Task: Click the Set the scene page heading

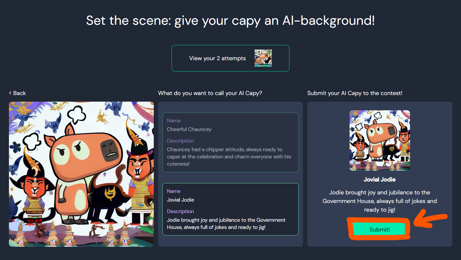Action: pyautogui.click(x=230, y=21)
